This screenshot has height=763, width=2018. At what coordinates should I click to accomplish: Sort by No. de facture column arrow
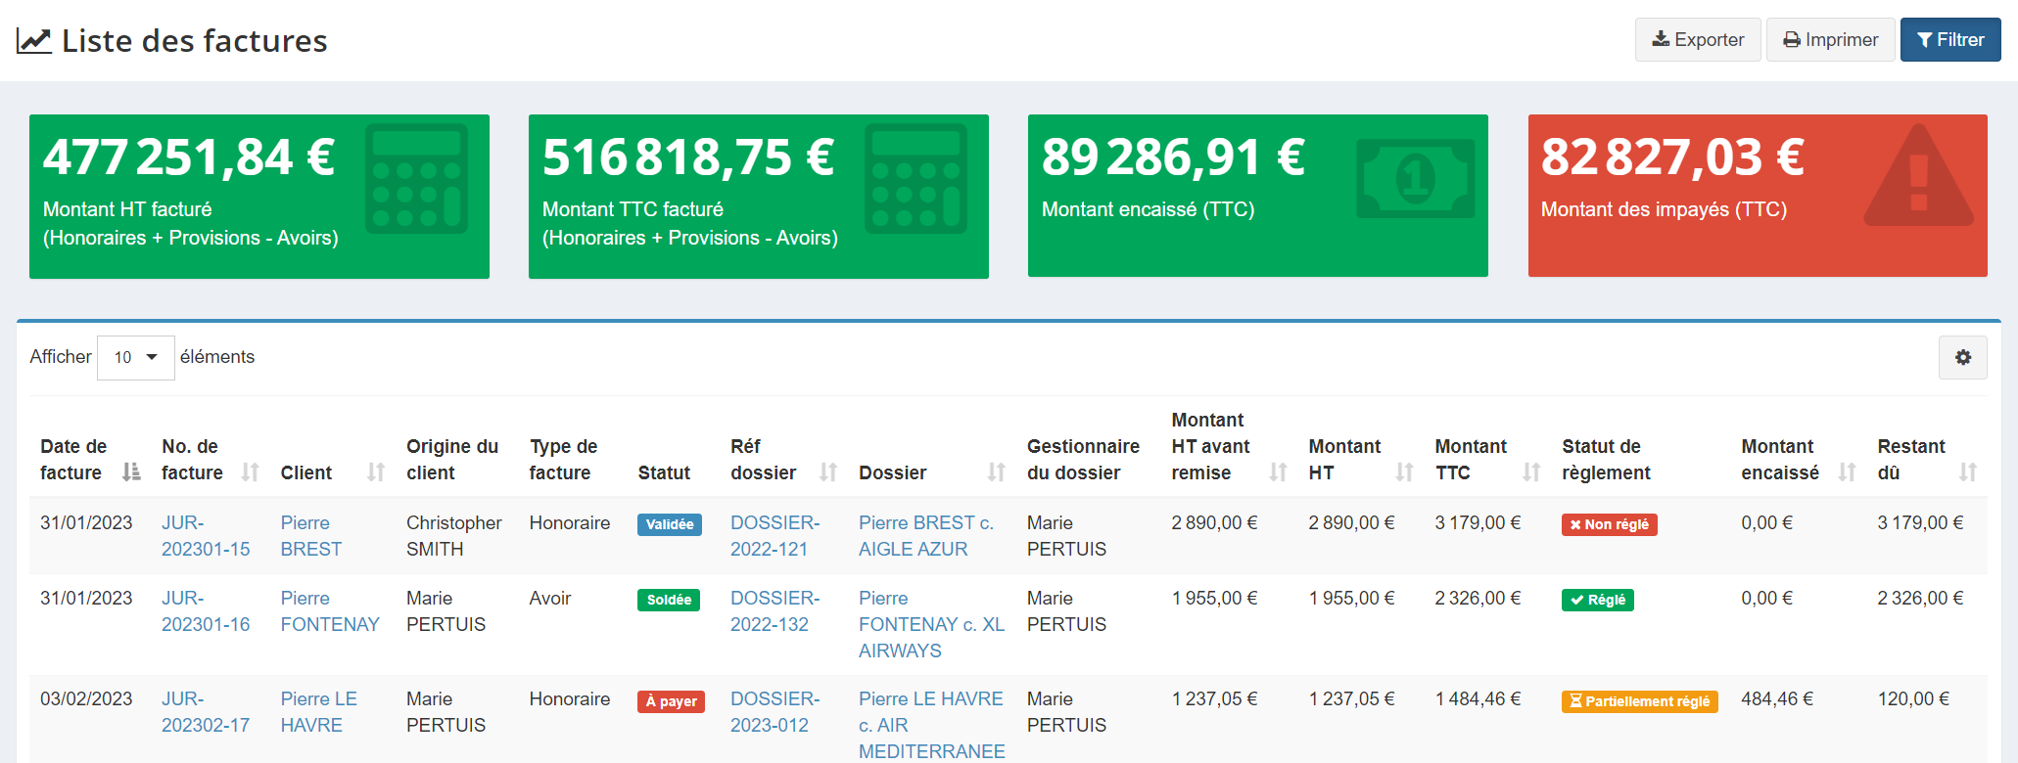coord(251,472)
